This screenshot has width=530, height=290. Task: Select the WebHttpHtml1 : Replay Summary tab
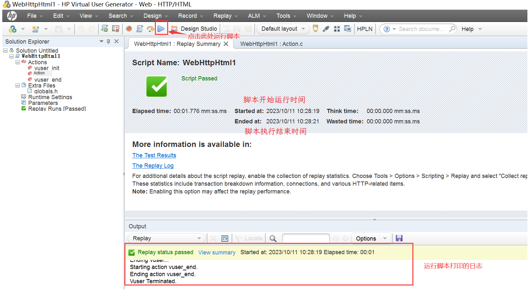[177, 44]
